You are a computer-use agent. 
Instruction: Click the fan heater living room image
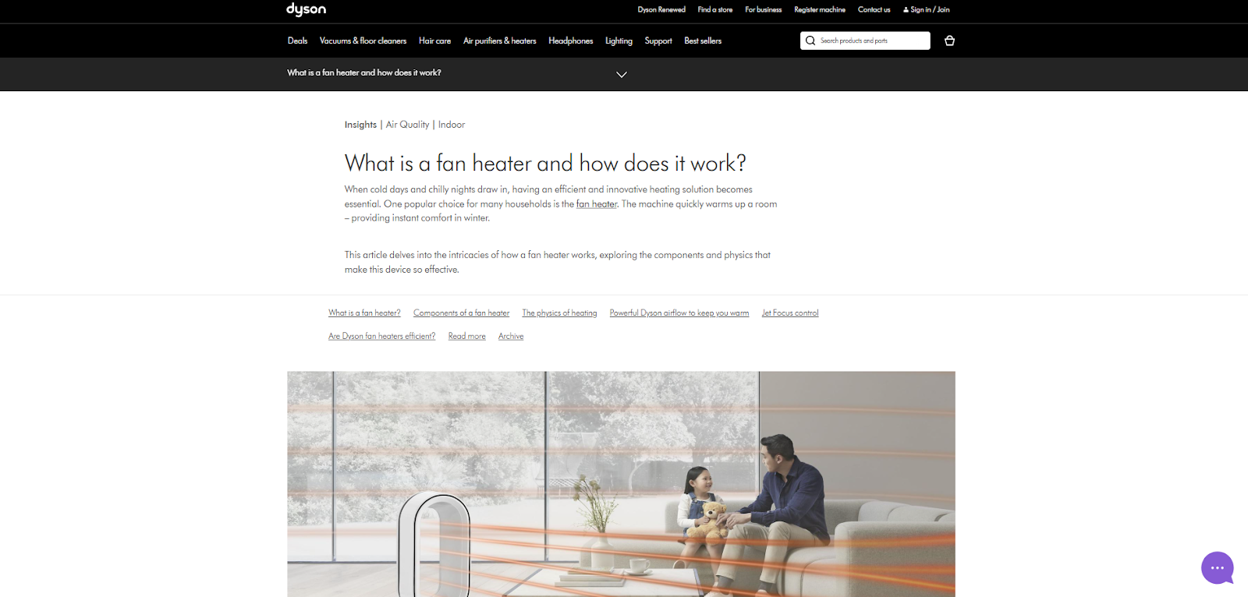621,484
